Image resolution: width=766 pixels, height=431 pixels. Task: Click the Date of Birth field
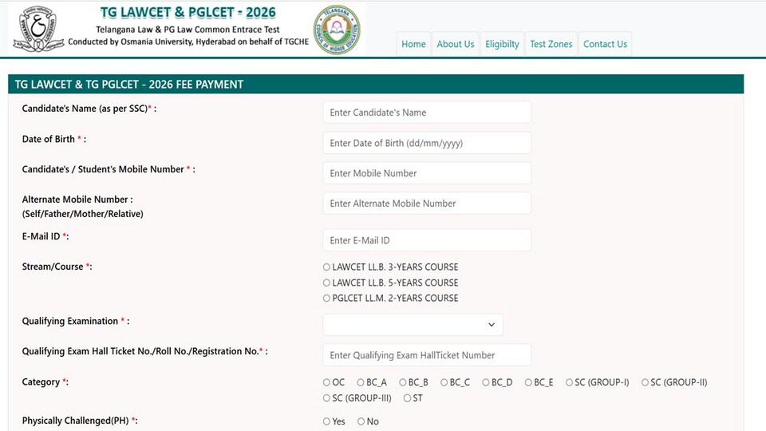tap(427, 143)
